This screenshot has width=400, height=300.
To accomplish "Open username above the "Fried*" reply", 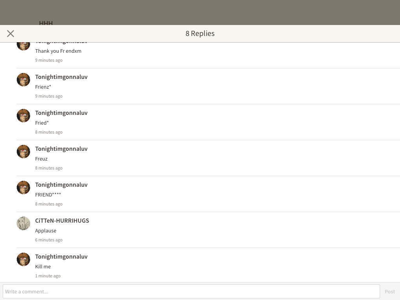I will [x=61, y=113].
